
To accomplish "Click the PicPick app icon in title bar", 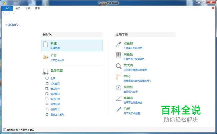I will pyautogui.click(x=4, y=3).
